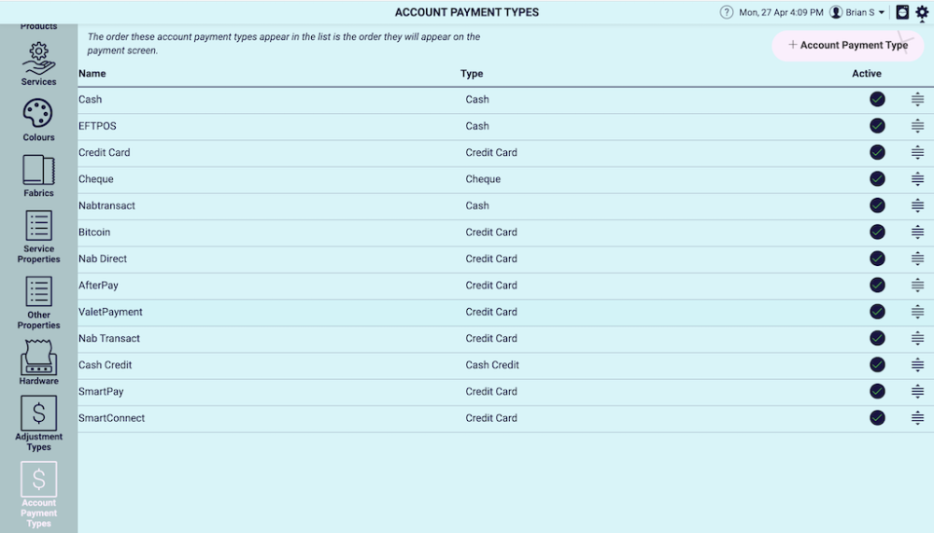934x533 pixels.
Task: Open the help question mark icon
Action: (727, 12)
